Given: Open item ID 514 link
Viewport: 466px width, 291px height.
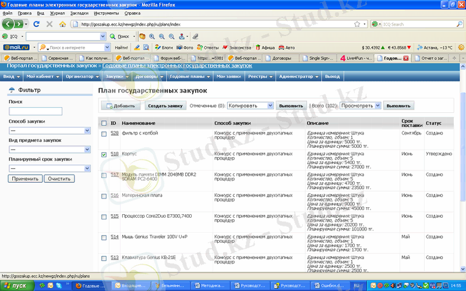Looking at the screenshot, I should click(x=115, y=237).
